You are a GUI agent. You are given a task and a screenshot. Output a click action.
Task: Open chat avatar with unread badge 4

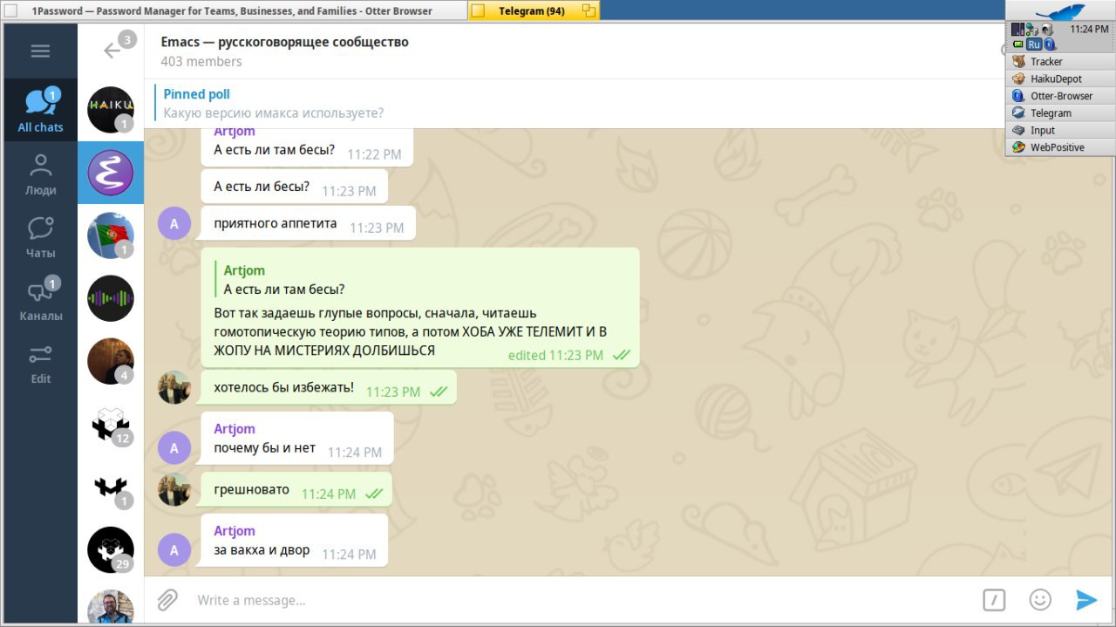pyautogui.click(x=111, y=361)
